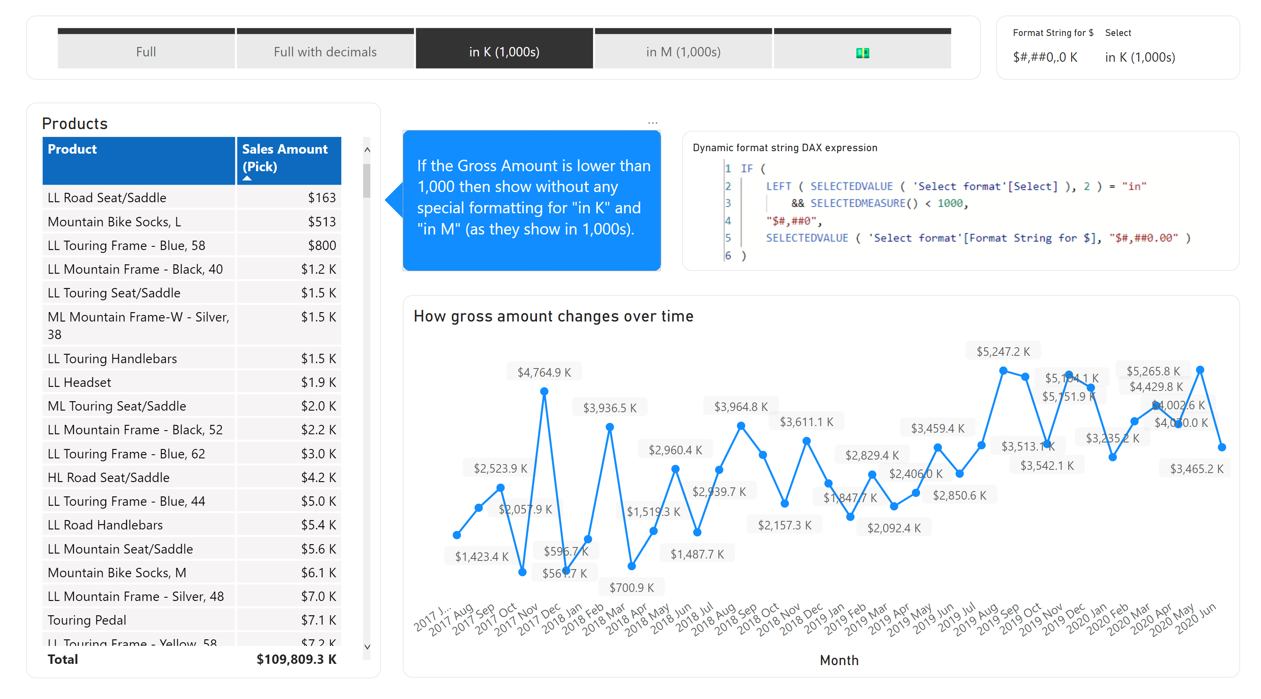1261x699 pixels.
Task: Click the Month axis title
Action: (x=839, y=660)
